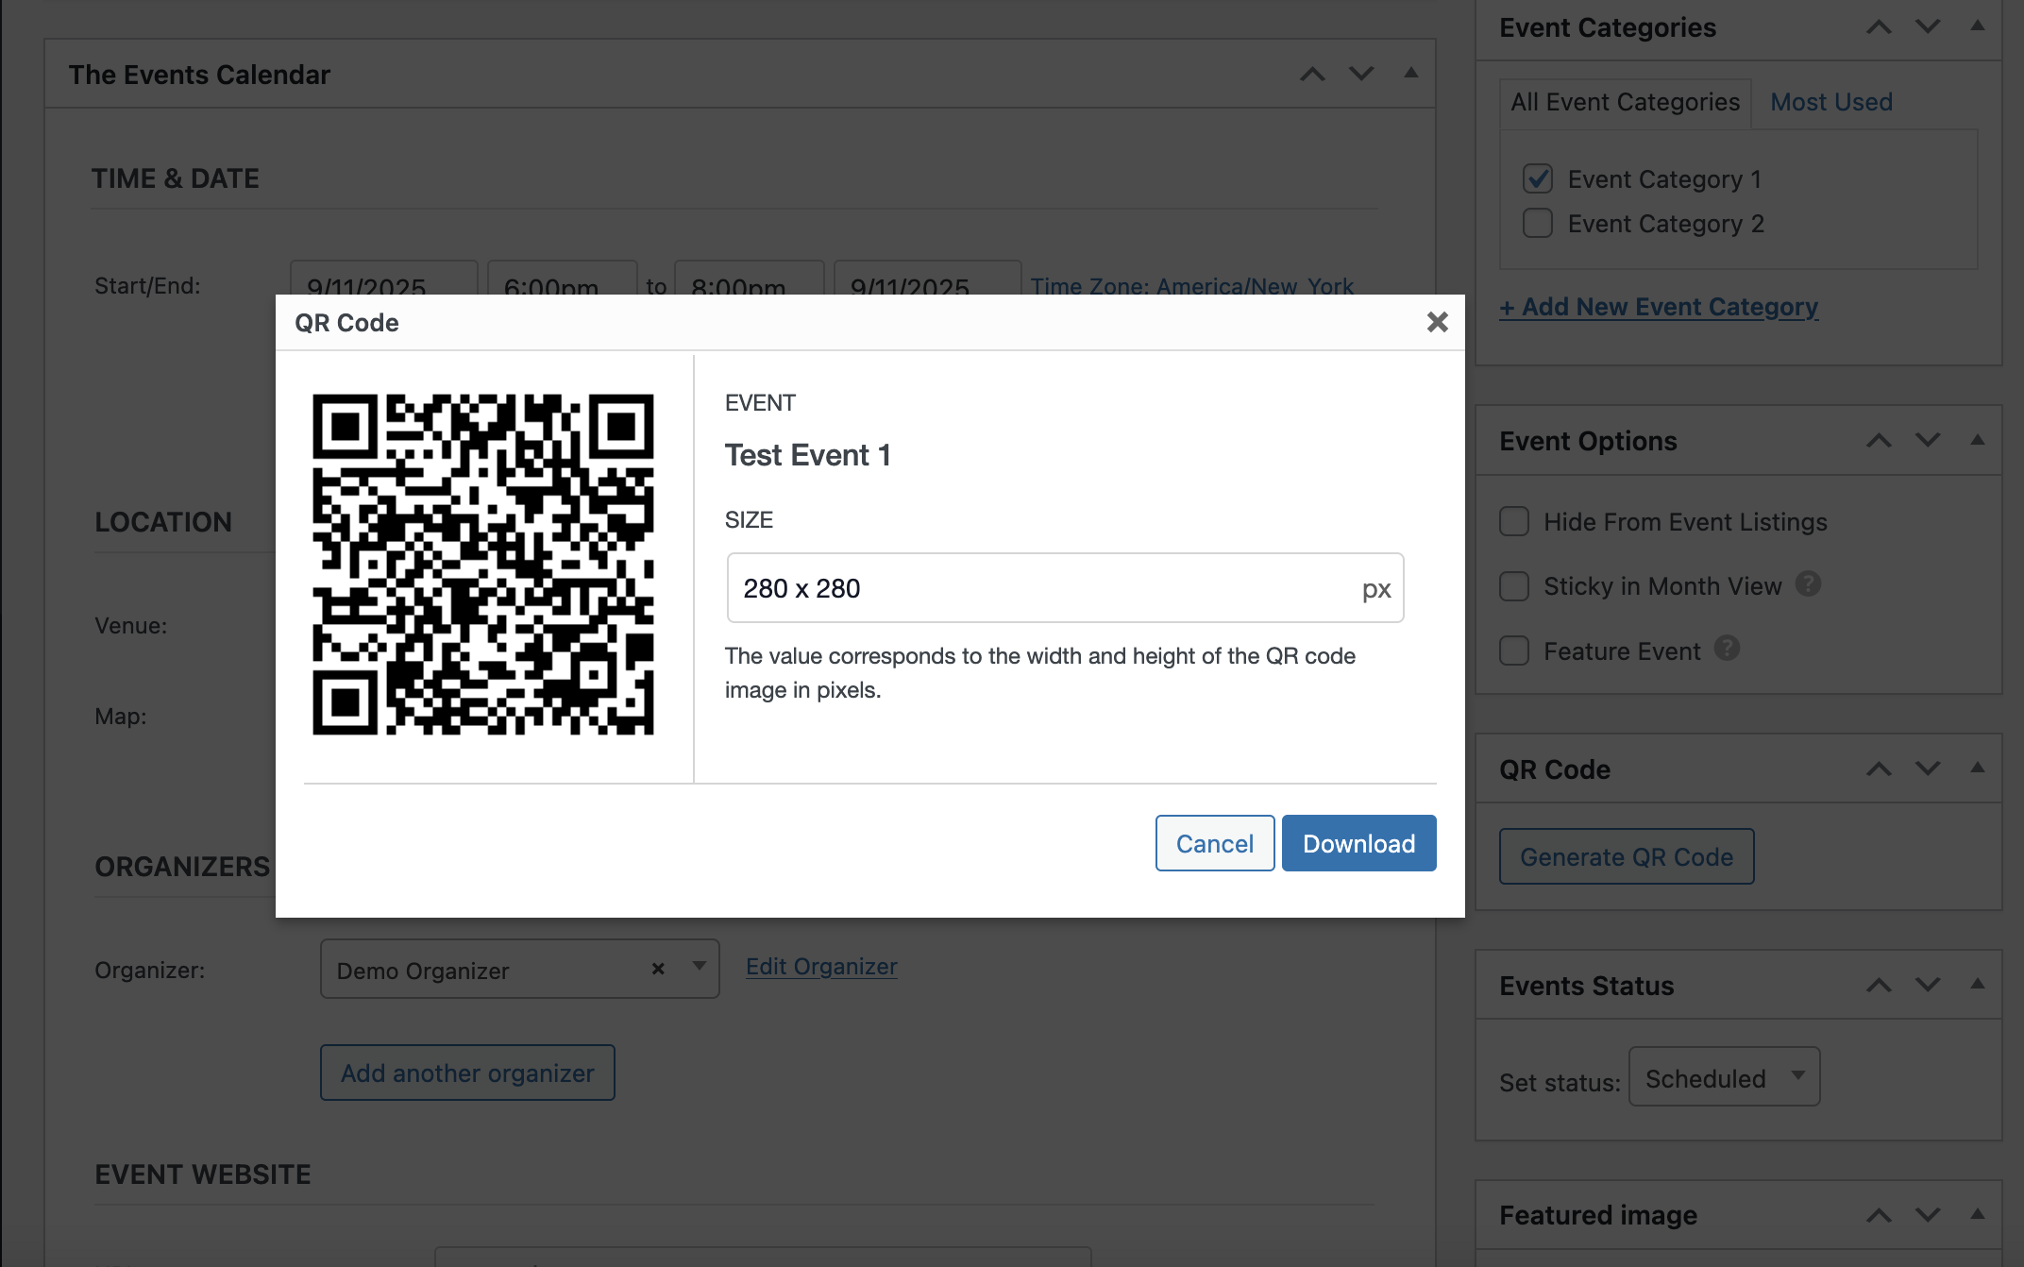Move The Events Calendar panel down

(x=1361, y=75)
